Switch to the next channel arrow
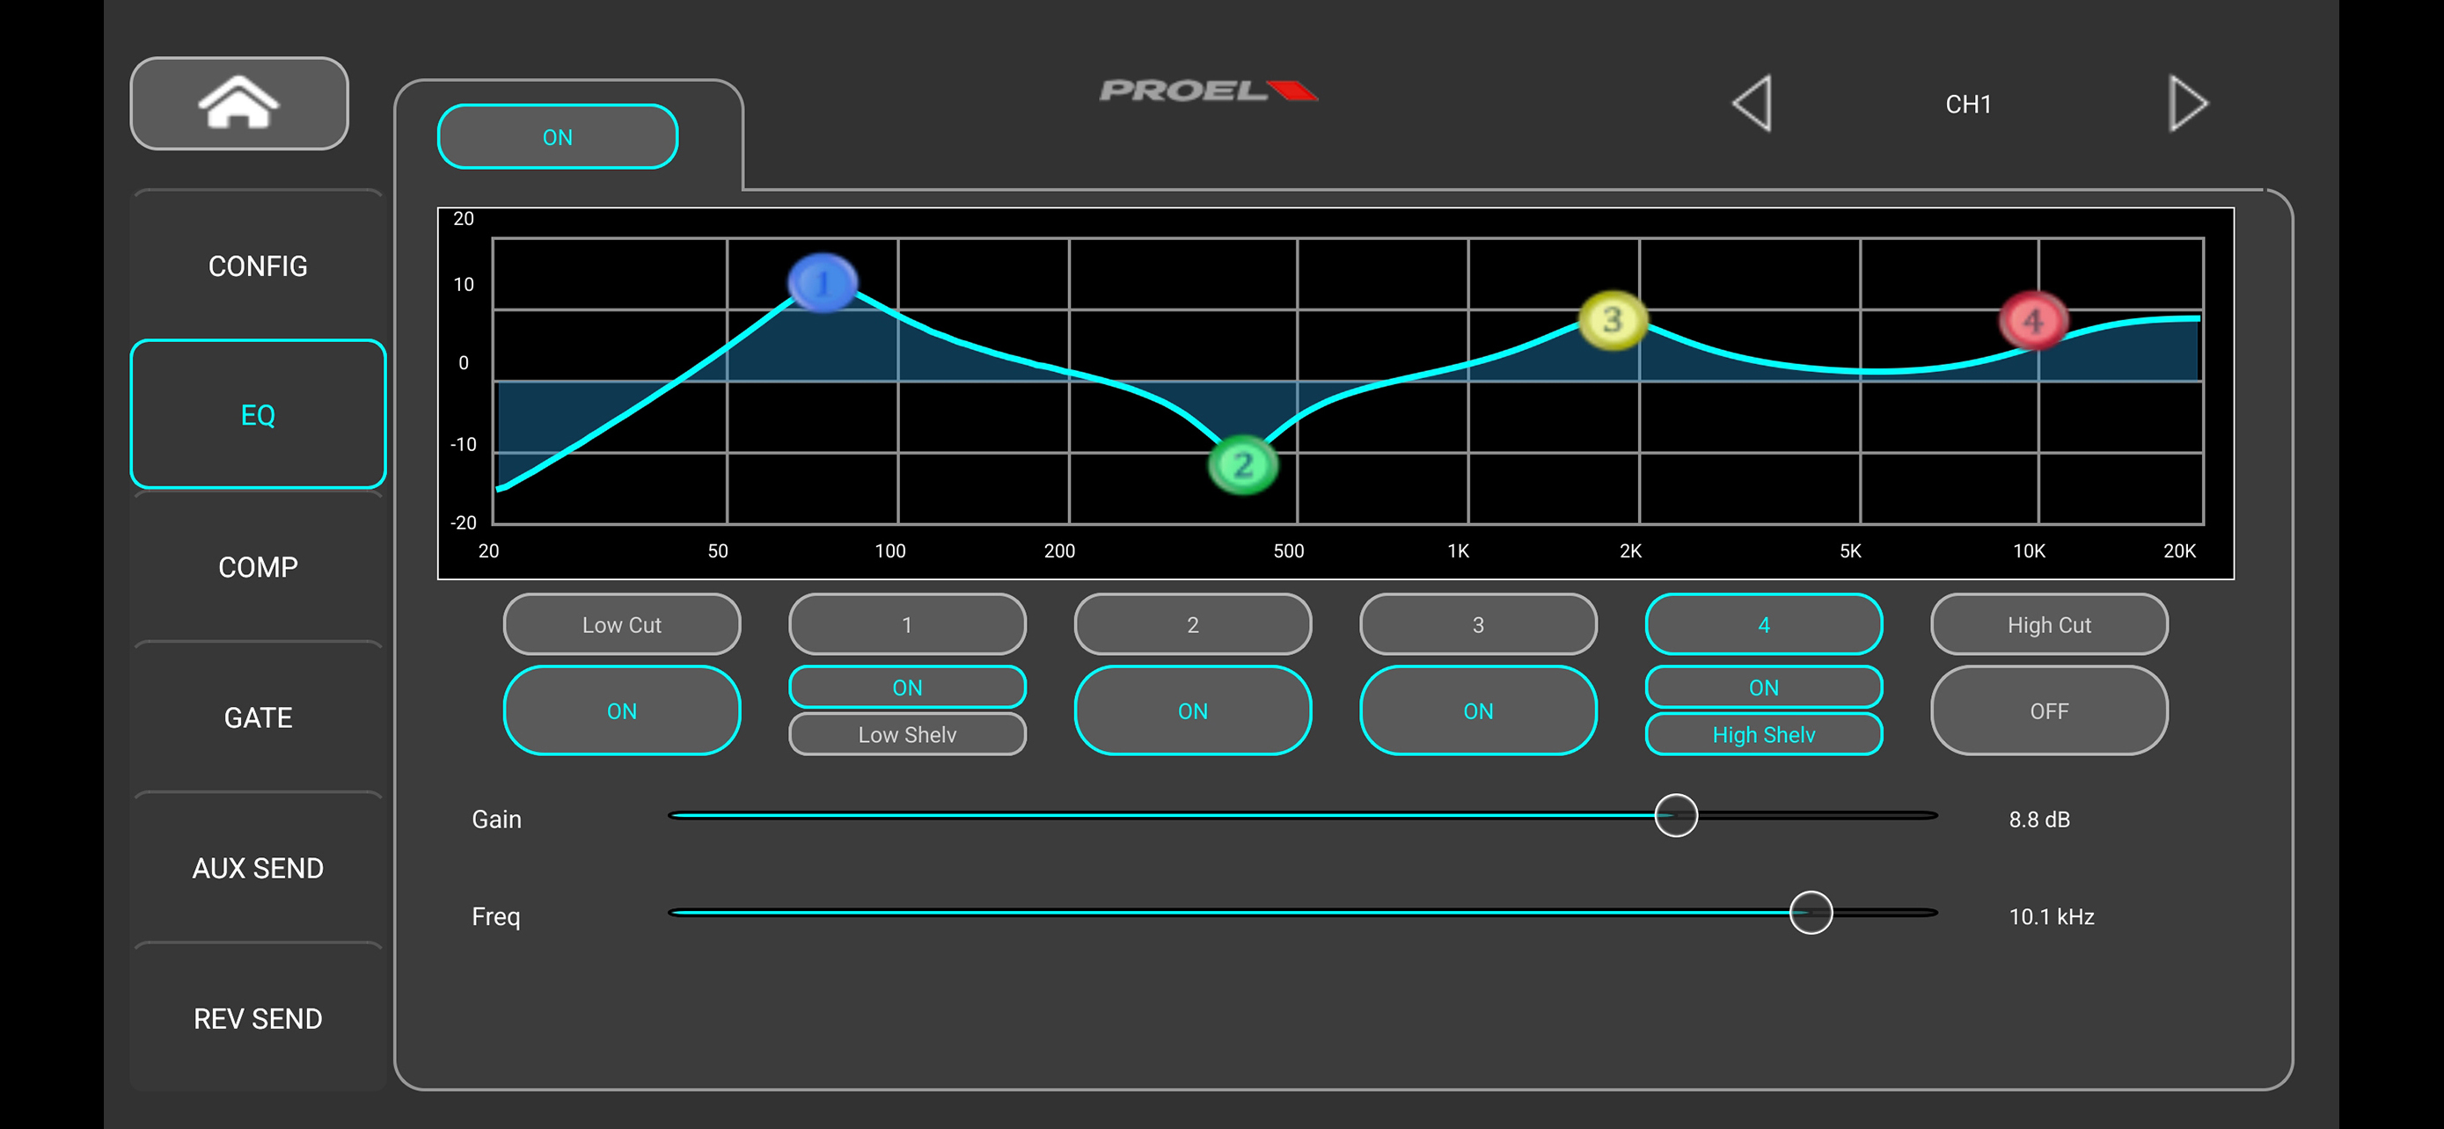This screenshot has height=1129, width=2444. [x=2188, y=104]
